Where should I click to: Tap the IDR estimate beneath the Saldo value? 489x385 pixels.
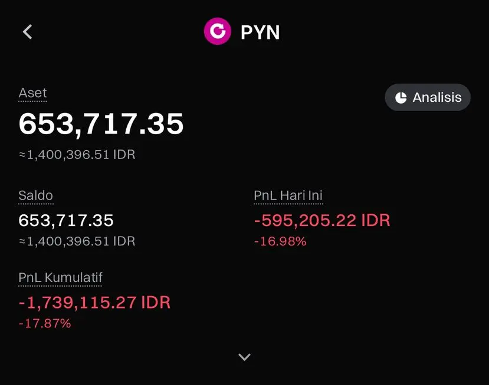[77, 241]
